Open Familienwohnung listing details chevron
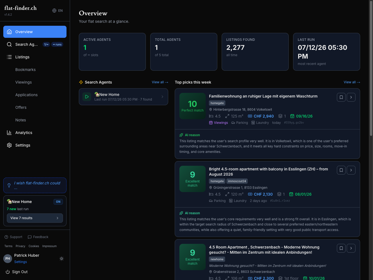 [x=351, y=97]
